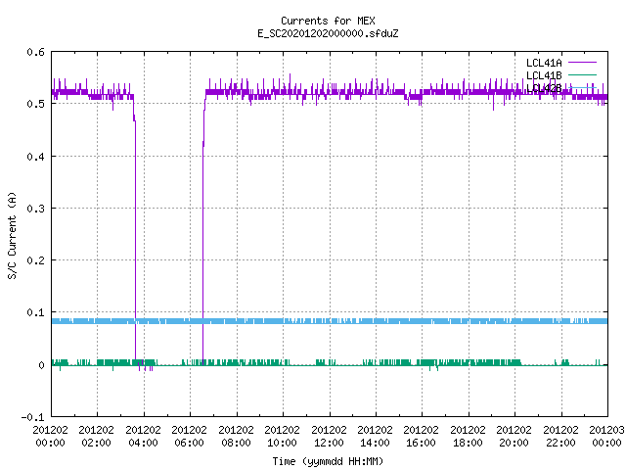Click the purple LCL41A legend line sample
Image resolution: width=626 pixels, height=470 pixels.
click(x=582, y=63)
